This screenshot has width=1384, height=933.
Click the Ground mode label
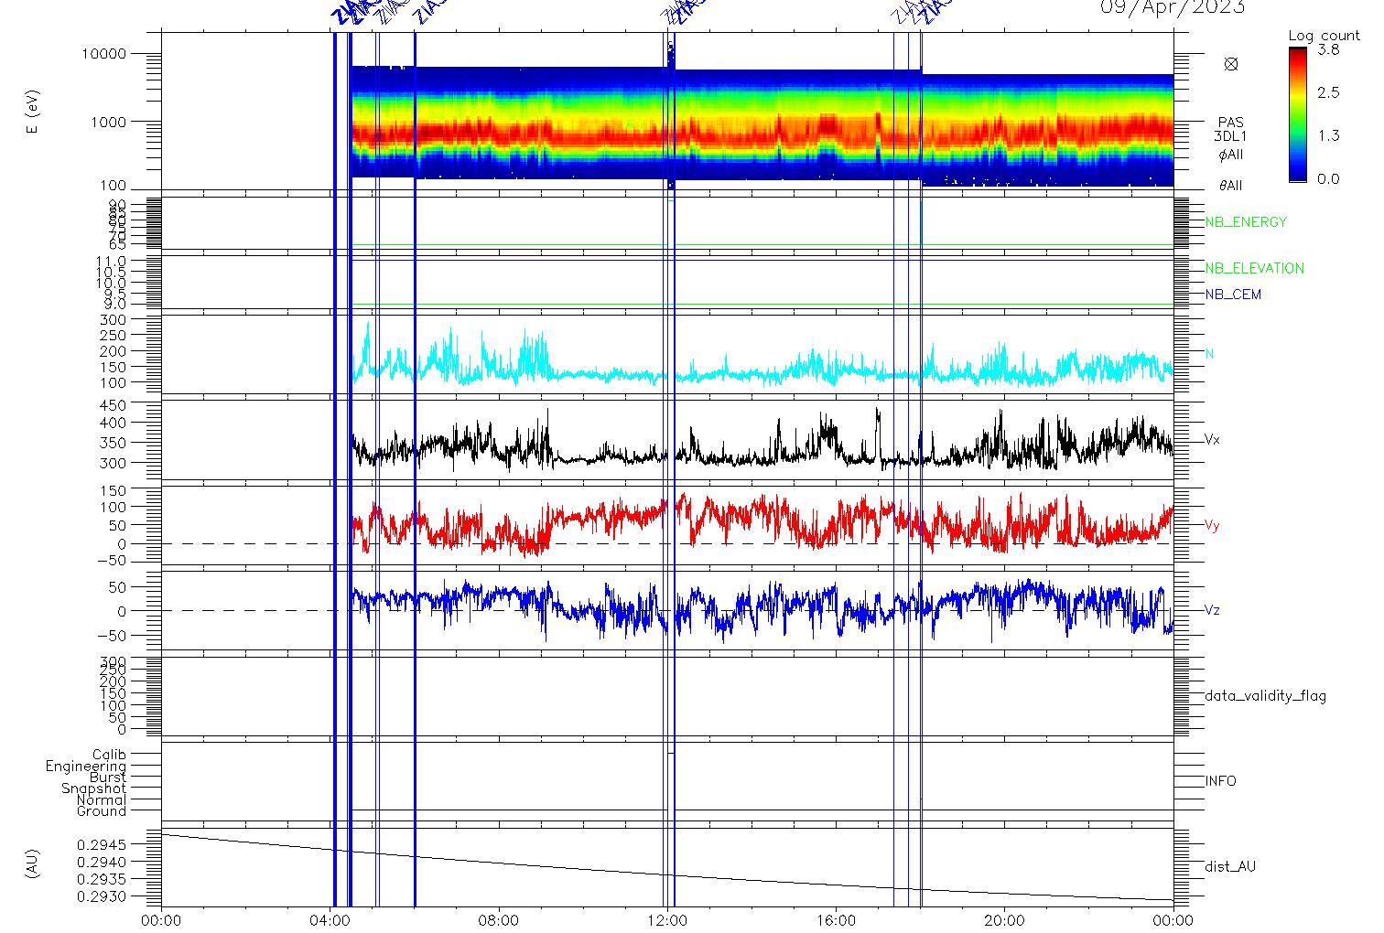102,811
